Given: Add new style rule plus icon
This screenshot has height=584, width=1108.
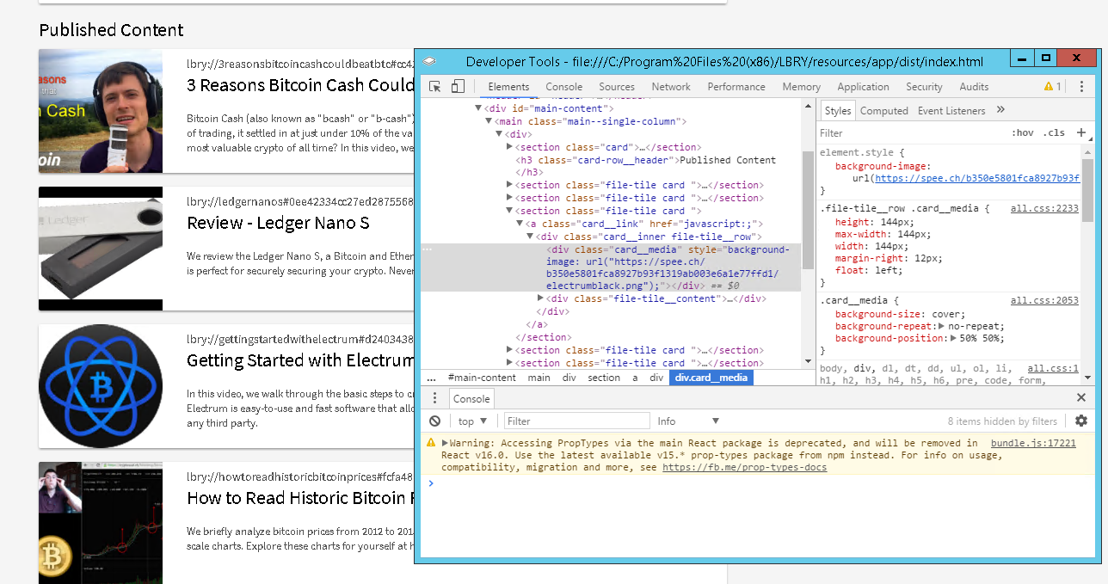Looking at the screenshot, I should pyautogui.click(x=1081, y=133).
